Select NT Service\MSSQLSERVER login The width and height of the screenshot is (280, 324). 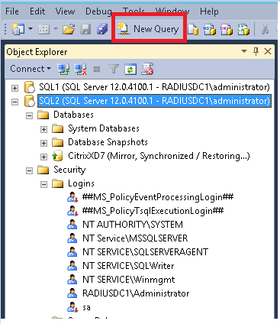point(135,238)
